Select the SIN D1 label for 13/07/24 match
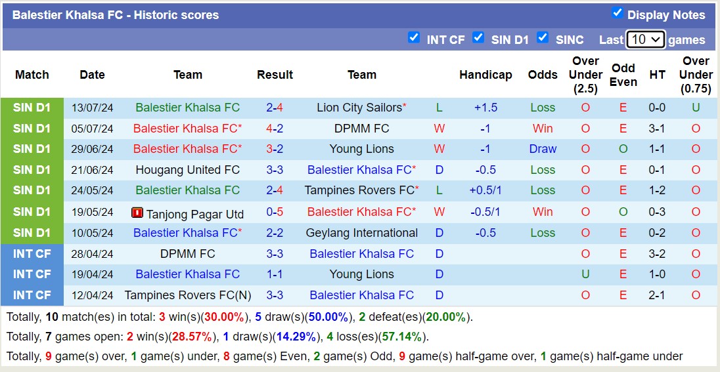Screen dimensions: 720x372 point(32,108)
